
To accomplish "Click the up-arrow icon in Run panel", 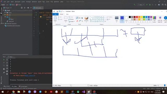I will (7, 60).
